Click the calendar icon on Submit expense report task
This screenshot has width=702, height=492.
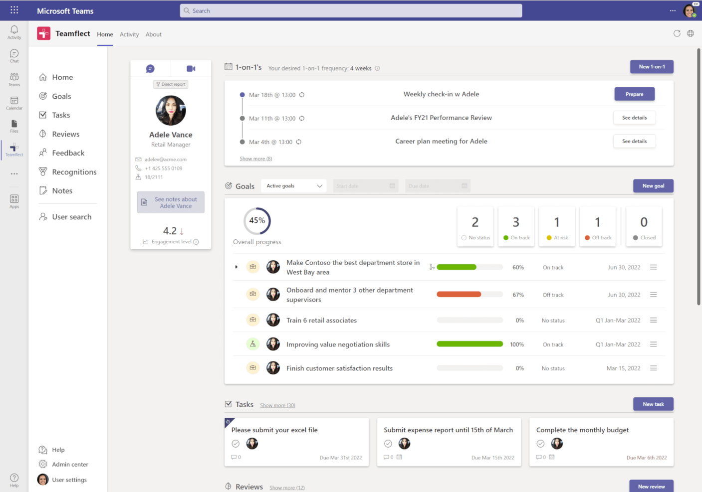point(399,457)
